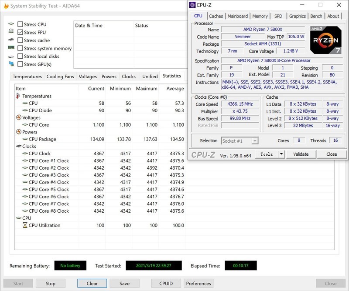The height and width of the screenshot is (291, 349).
Task: Switch to the Bench tab in CPU-Z
Action: click(316, 16)
